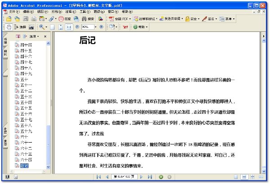
Task: Open zoom percentage dropdown arrow
Action: (x=95, y=27)
